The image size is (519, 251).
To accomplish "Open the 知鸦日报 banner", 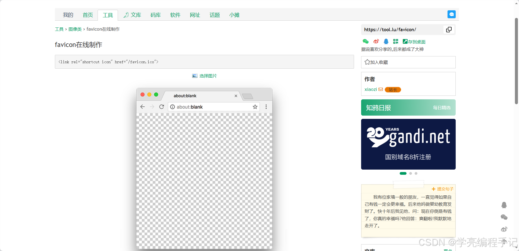I will click(408, 107).
